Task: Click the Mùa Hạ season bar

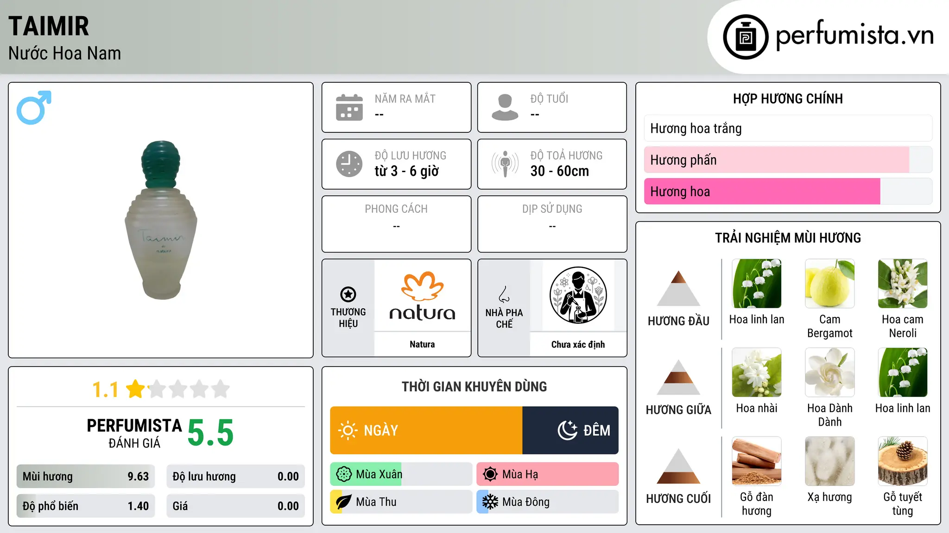Action: 548,474
